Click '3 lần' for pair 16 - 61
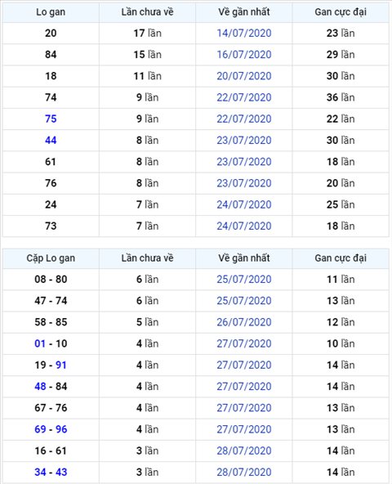This screenshot has width=392, height=484. tap(148, 450)
